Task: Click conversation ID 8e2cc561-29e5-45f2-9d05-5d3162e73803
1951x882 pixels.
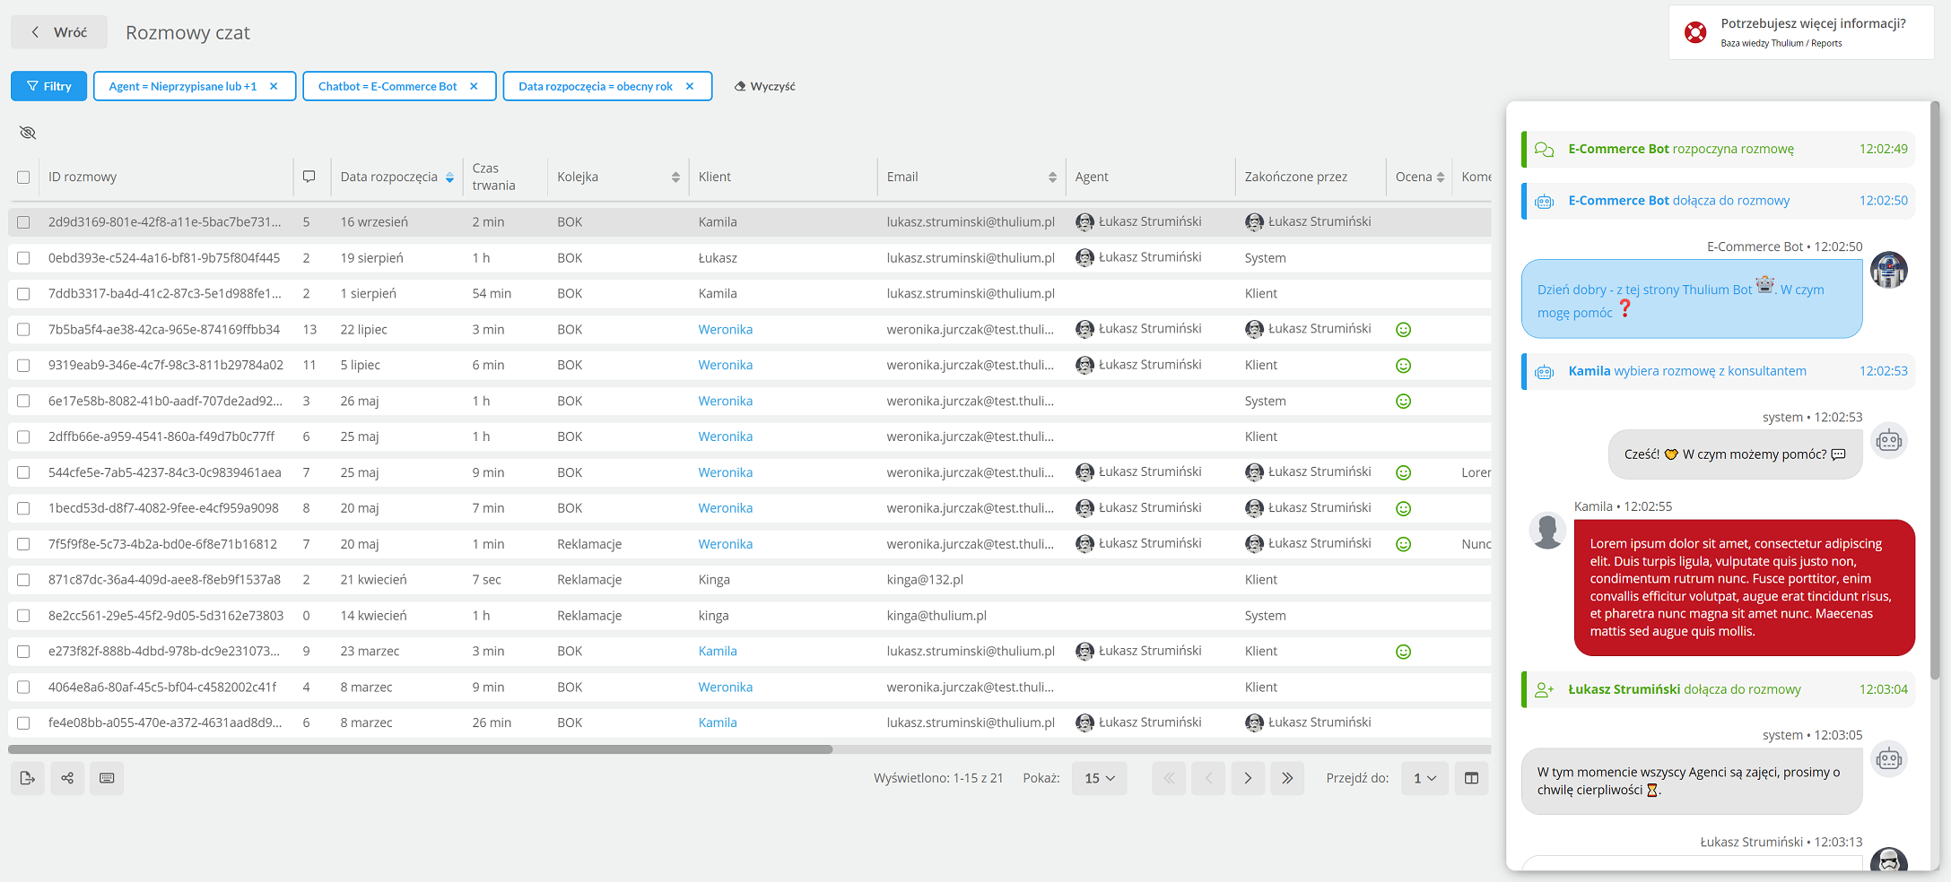Action: pyautogui.click(x=166, y=616)
